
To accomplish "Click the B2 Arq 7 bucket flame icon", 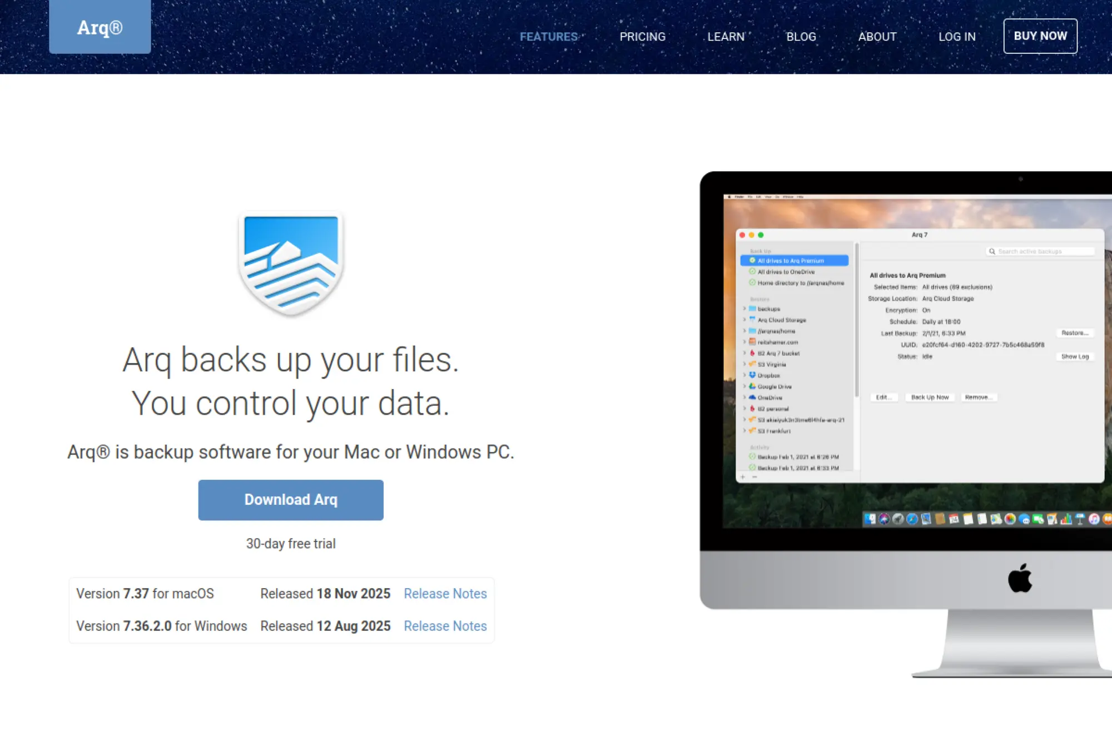I will (752, 354).
